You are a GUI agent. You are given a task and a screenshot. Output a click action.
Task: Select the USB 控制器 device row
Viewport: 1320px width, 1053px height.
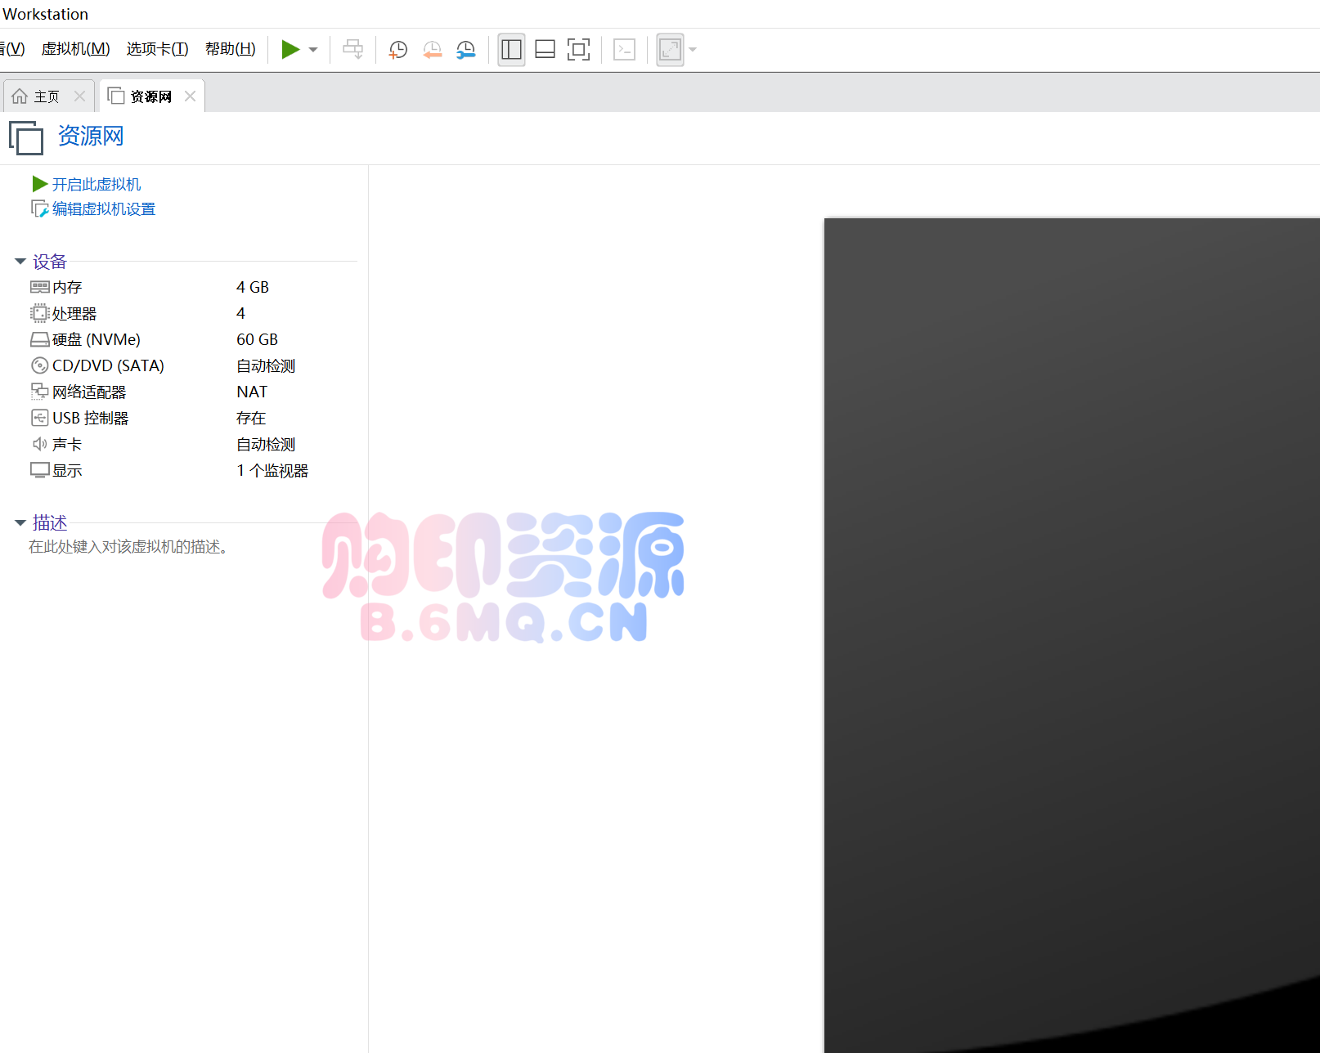193,418
